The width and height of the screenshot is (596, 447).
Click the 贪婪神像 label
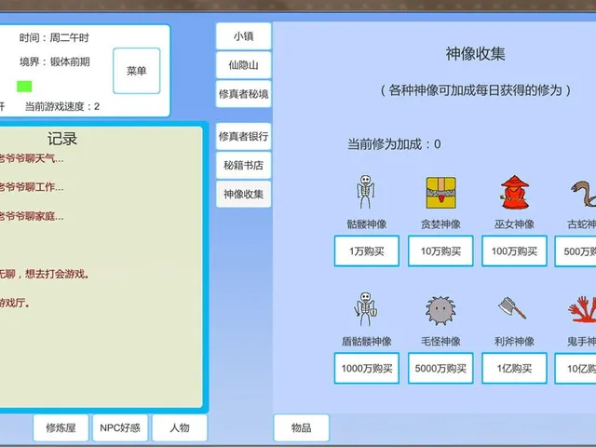(440, 224)
